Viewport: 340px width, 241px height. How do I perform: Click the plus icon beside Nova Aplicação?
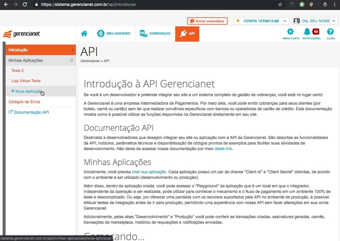pyautogui.click(x=13, y=91)
